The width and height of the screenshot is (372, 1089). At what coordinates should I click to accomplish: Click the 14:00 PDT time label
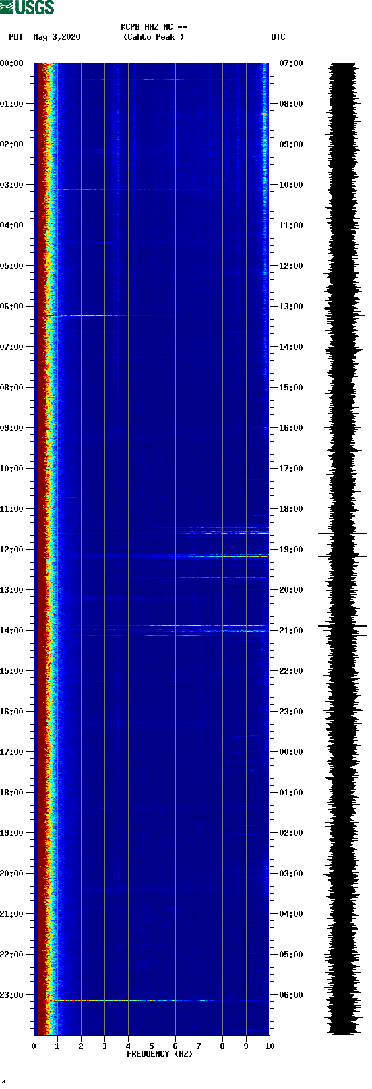(x=12, y=631)
